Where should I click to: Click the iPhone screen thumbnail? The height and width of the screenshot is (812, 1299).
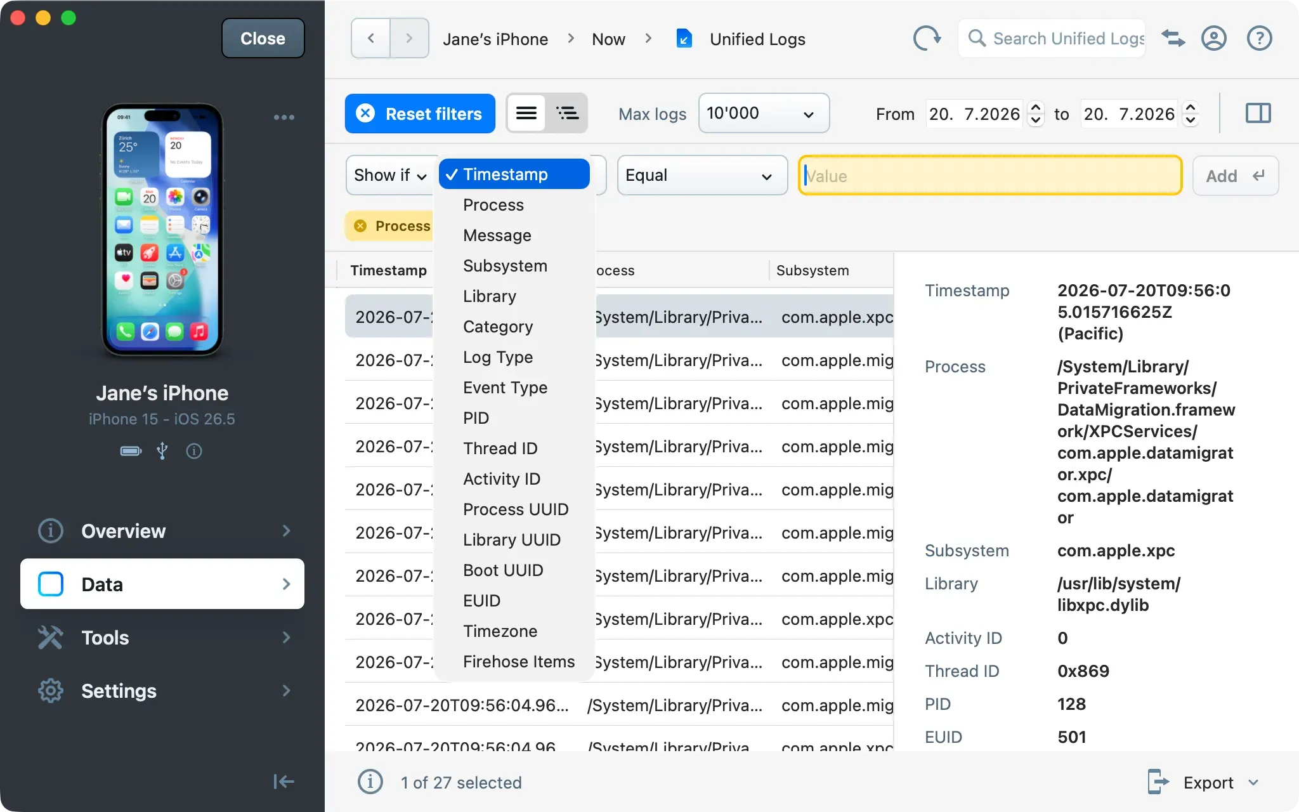pos(162,230)
